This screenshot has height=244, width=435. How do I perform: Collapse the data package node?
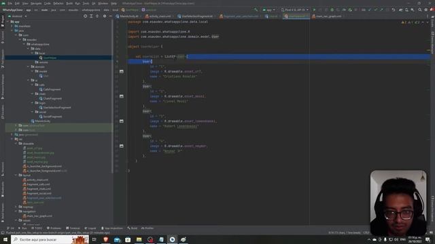coord(28,49)
